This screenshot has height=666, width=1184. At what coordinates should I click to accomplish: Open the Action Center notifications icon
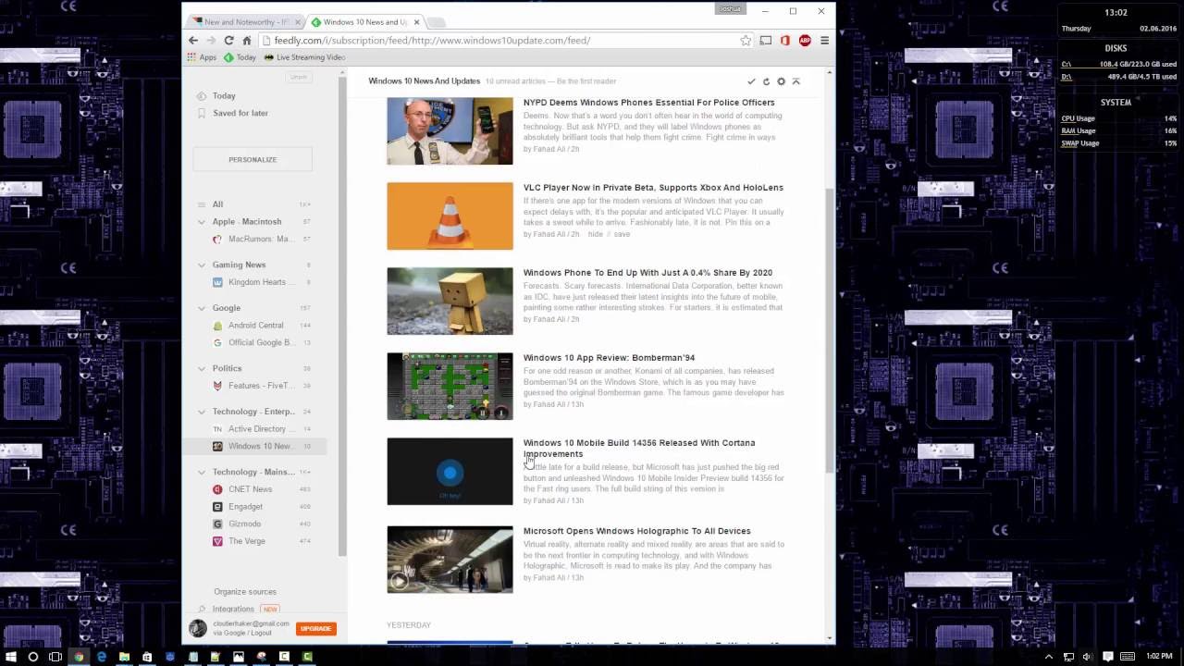tap(1107, 657)
